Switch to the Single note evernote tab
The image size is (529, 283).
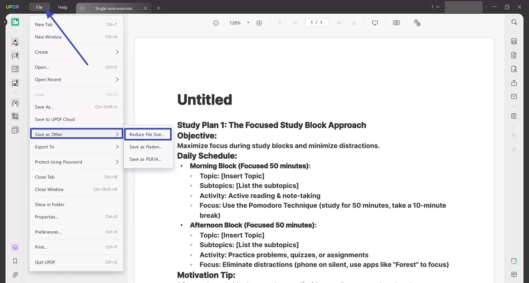(x=114, y=8)
